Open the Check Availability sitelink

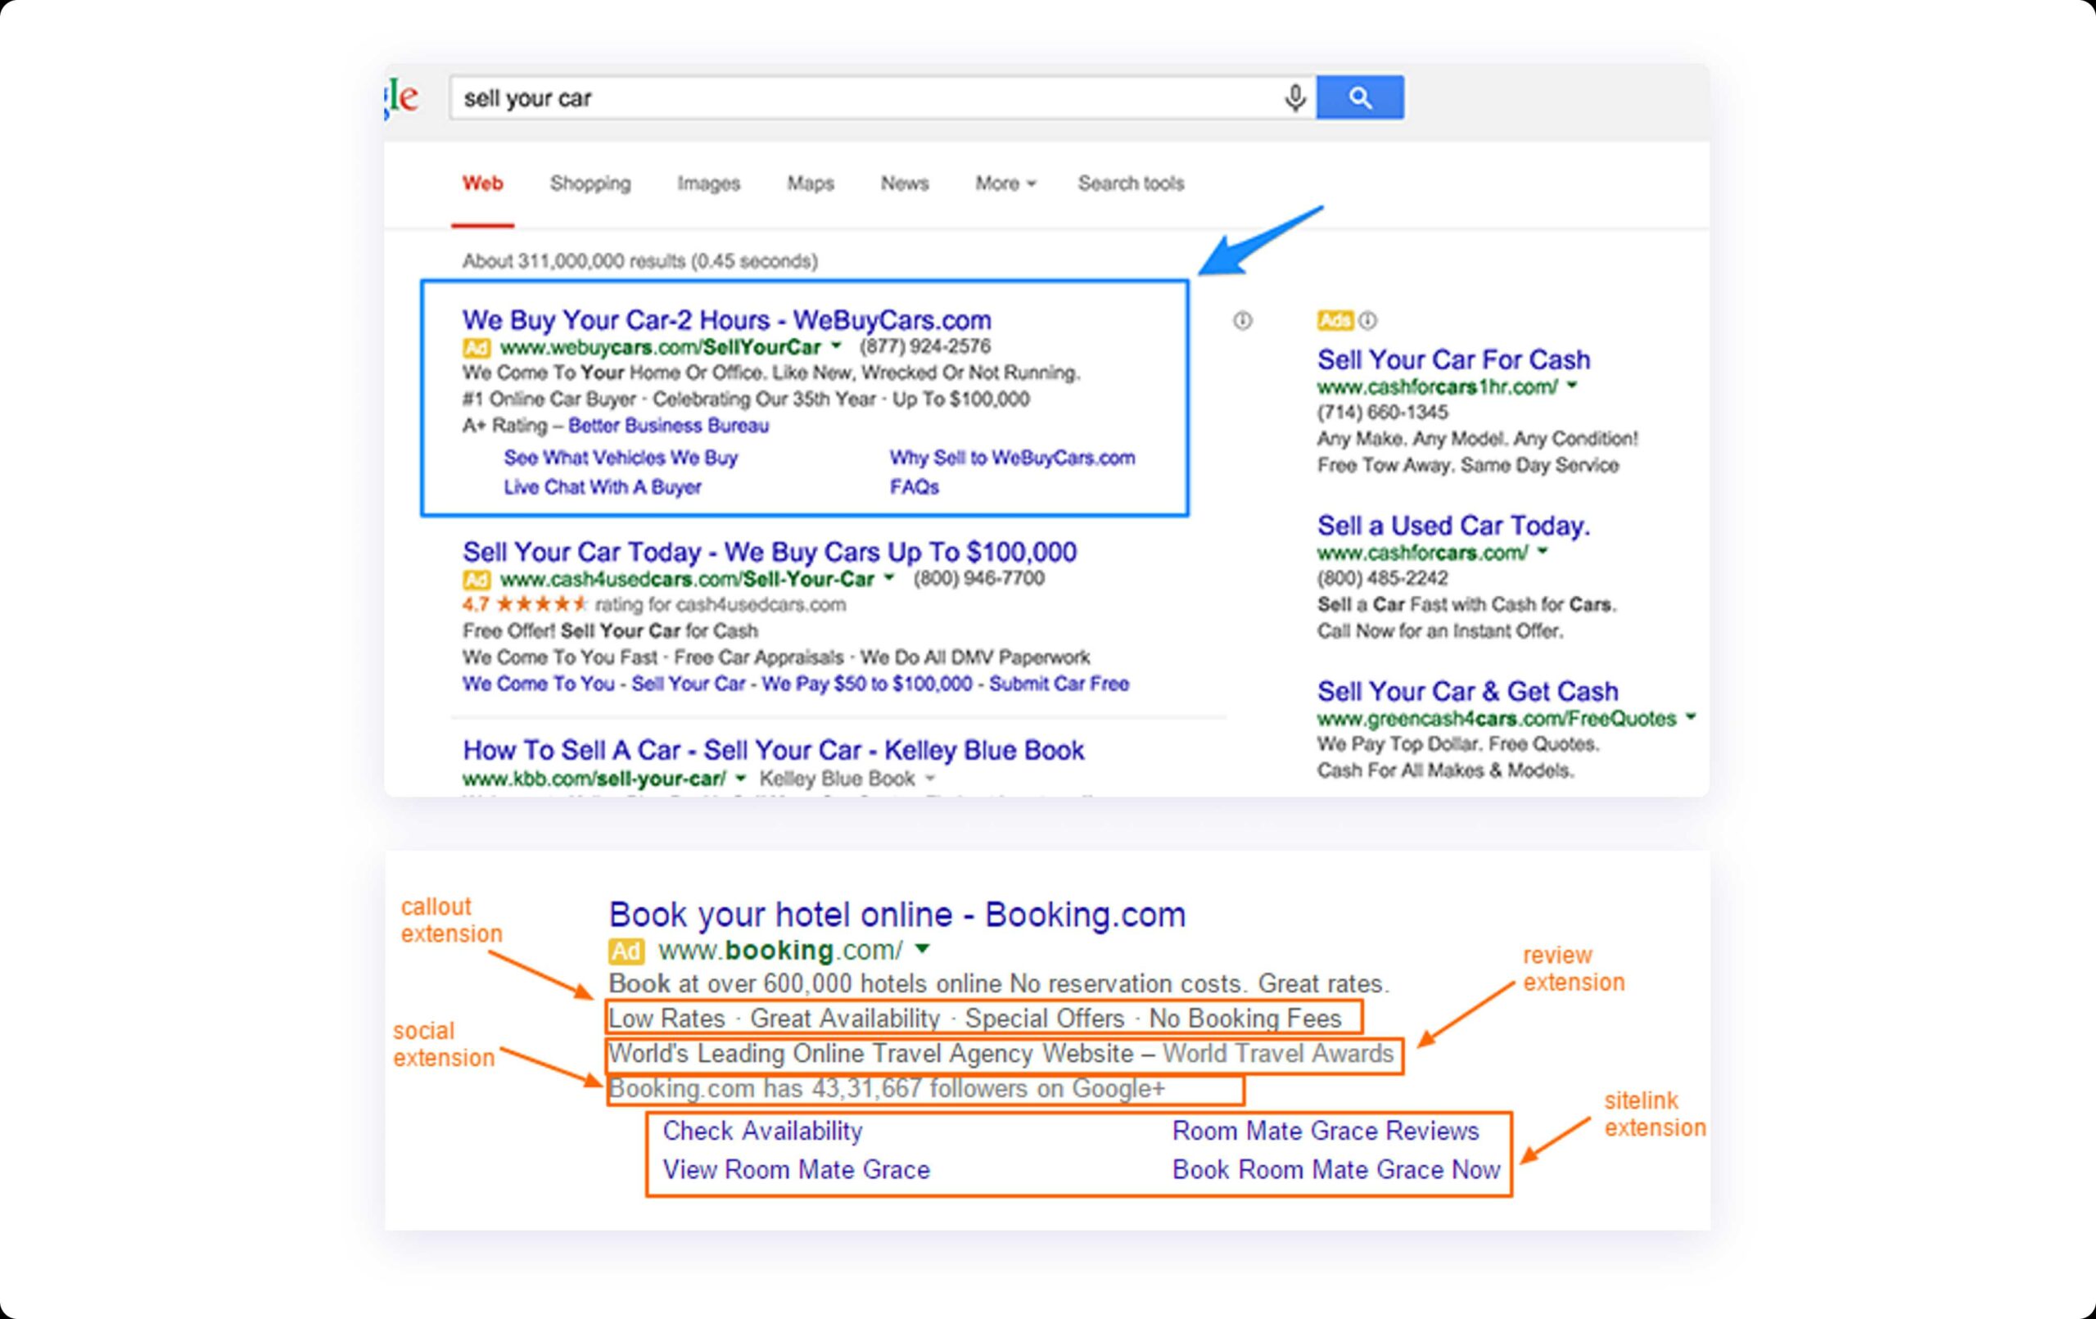[762, 1131]
